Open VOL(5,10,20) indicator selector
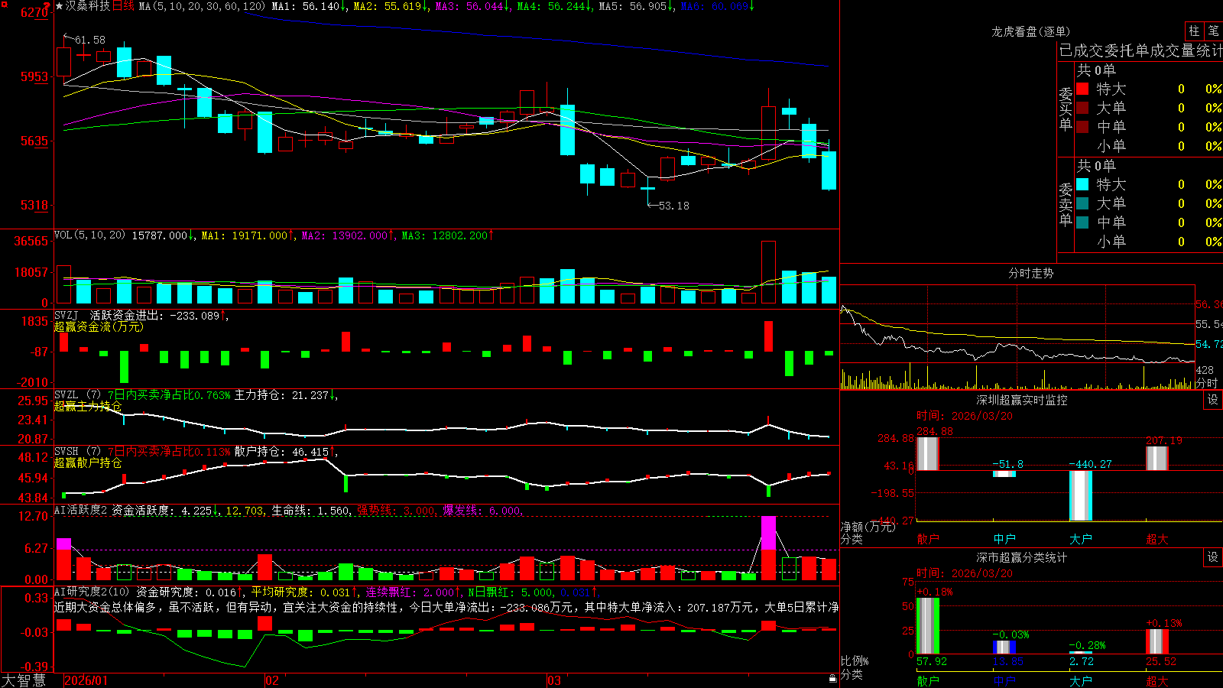 (89, 235)
